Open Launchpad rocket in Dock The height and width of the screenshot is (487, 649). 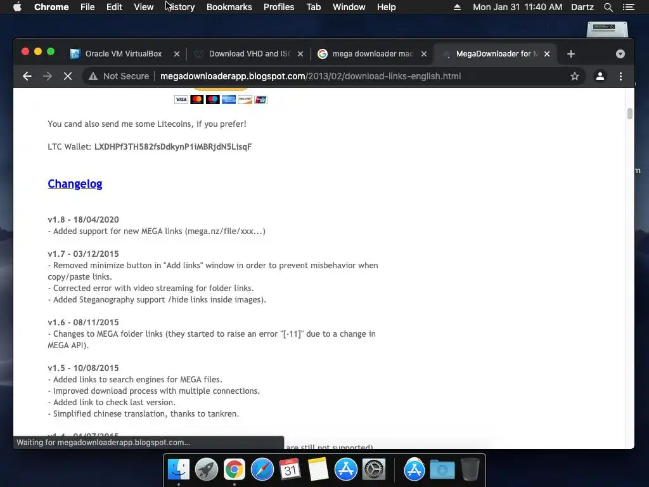[x=206, y=470]
